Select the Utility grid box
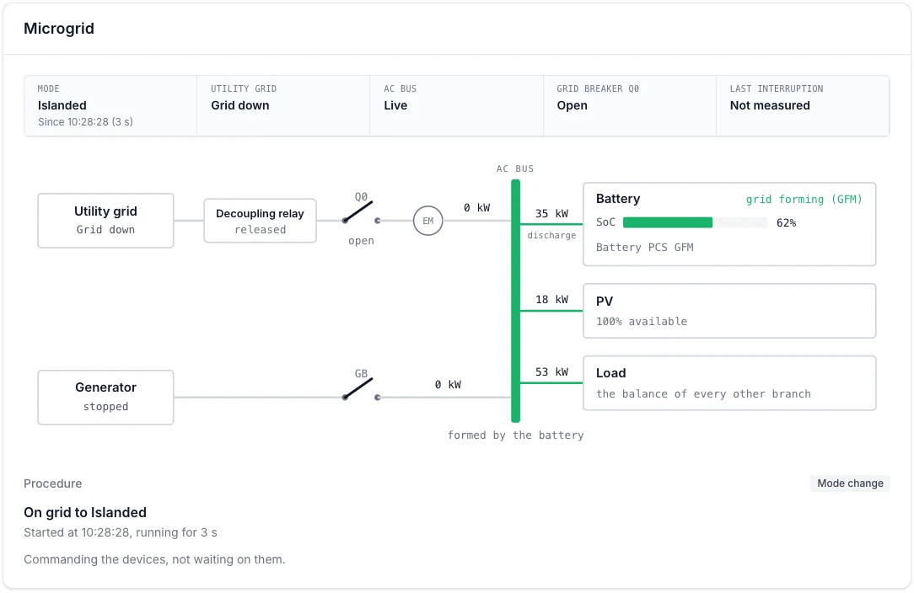914x593 pixels. 105,221
